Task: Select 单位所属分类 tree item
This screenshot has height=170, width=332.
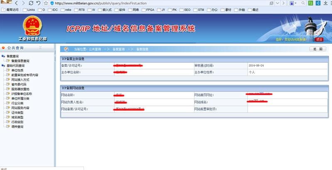Action: click(x=20, y=99)
